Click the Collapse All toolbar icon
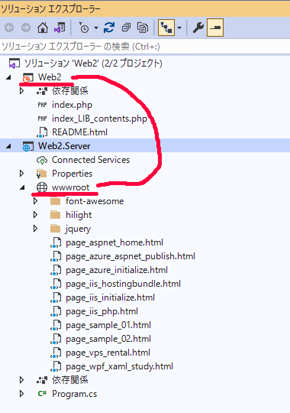The height and width of the screenshot is (413, 290). click(126, 28)
